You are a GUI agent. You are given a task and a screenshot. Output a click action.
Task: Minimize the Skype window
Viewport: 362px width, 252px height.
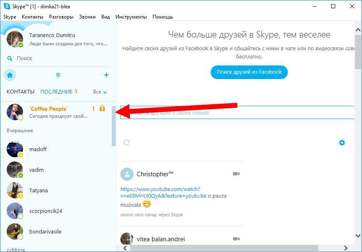point(315,6)
